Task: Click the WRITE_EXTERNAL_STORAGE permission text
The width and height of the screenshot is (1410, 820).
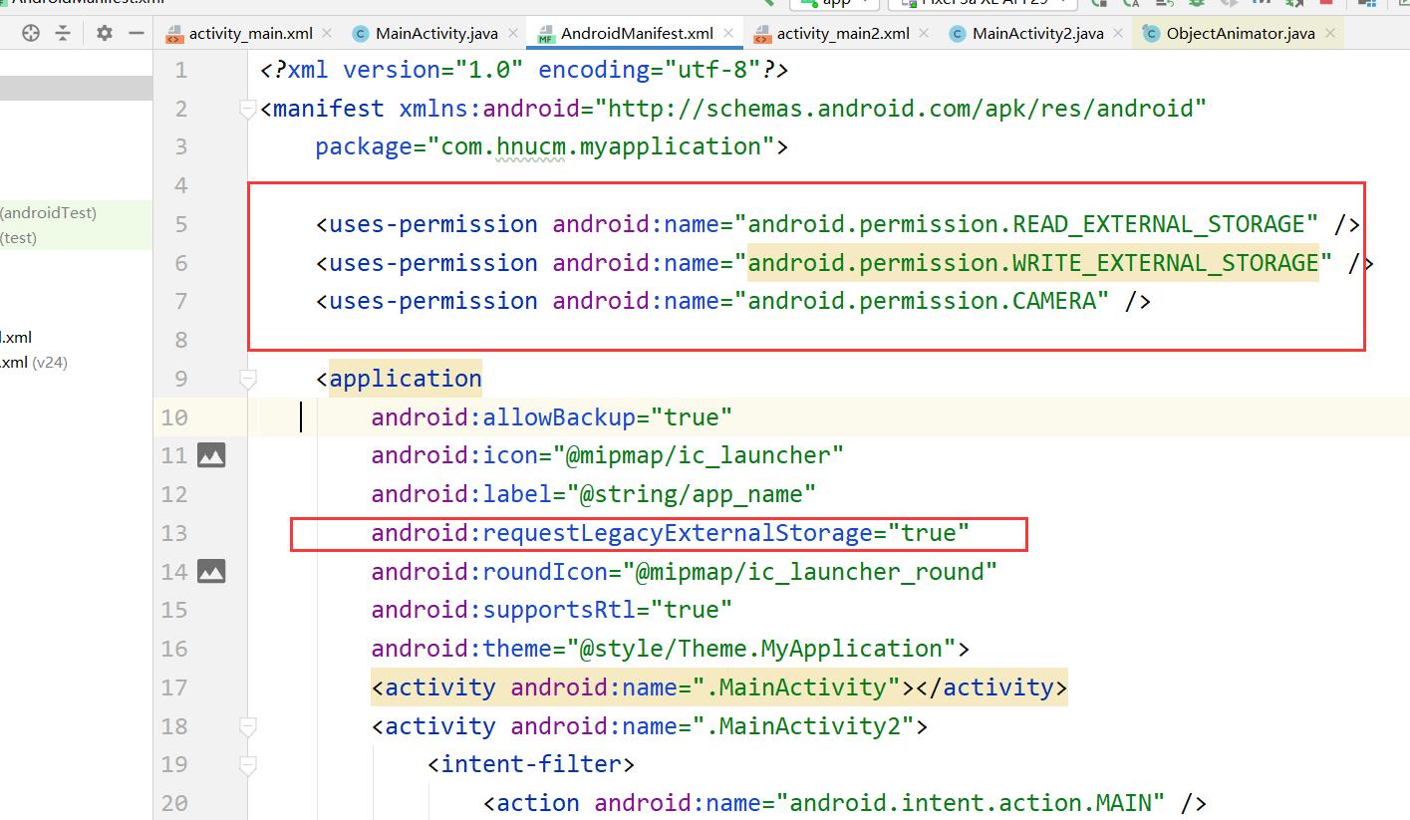Action: click(1032, 263)
